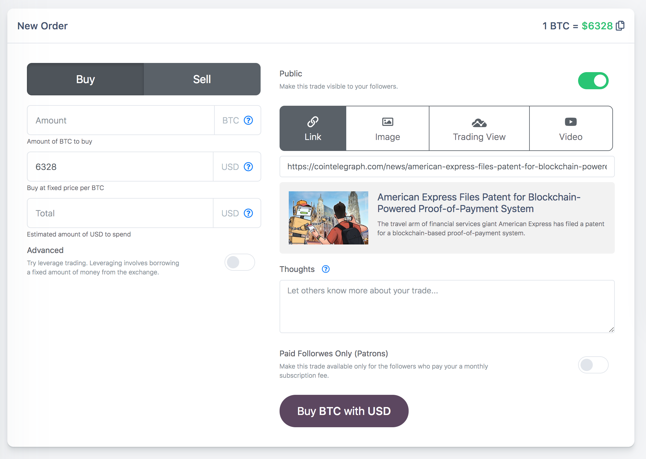
Task: Switch to the Image attachment tab
Action: pyautogui.click(x=388, y=128)
